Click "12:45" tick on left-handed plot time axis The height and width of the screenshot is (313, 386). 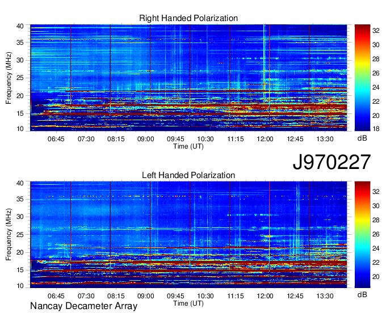pos(295,296)
